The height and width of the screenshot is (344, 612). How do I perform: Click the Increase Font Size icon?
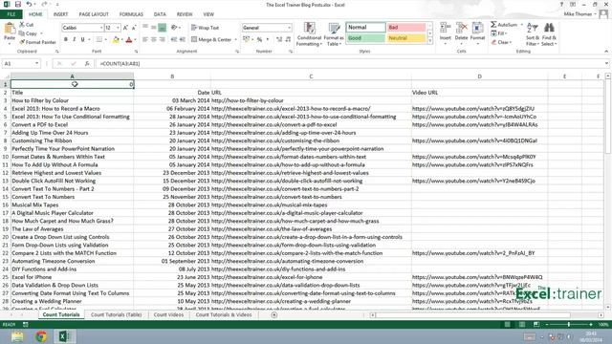[125, 28]
